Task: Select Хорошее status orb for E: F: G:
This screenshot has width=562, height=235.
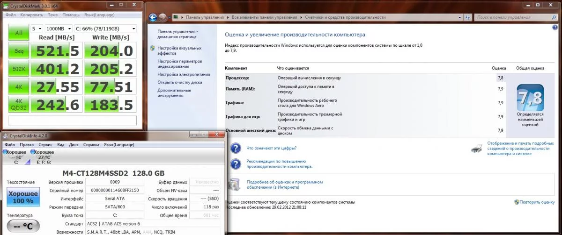Action: [x=33, y=152]
